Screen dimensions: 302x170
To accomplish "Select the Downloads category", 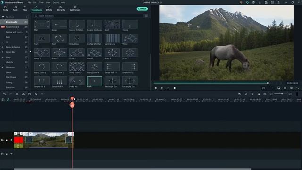I will pyautogui.click(x=15, y=22).
